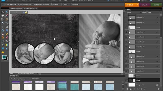163x91 pixels.
Task: Select the Custom Shape heart tool
Action: click(3, 49)
